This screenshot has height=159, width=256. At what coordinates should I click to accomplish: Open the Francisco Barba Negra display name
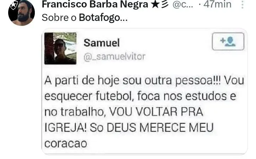tap(95, 4)
